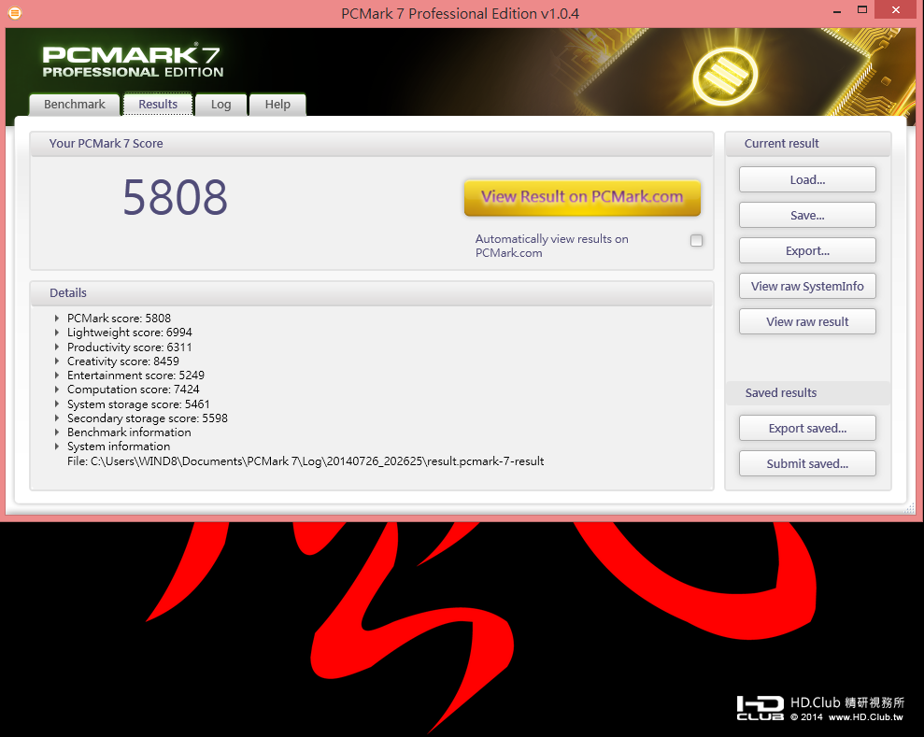This screenshot has width=924, height=737.
Task: Click the large 5808 score number
Action: pyautogui.click(x=175, y=197)
